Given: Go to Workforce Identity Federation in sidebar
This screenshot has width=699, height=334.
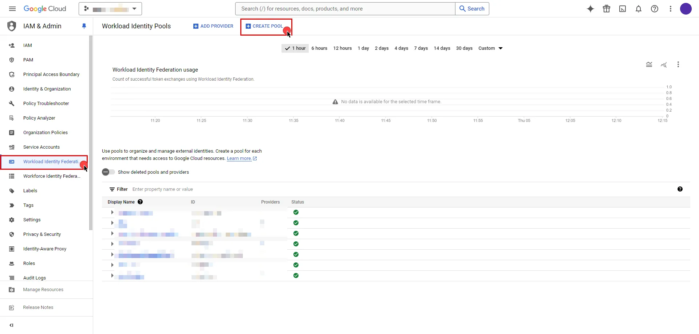Looking at the screenshot, I should [51, 176].
